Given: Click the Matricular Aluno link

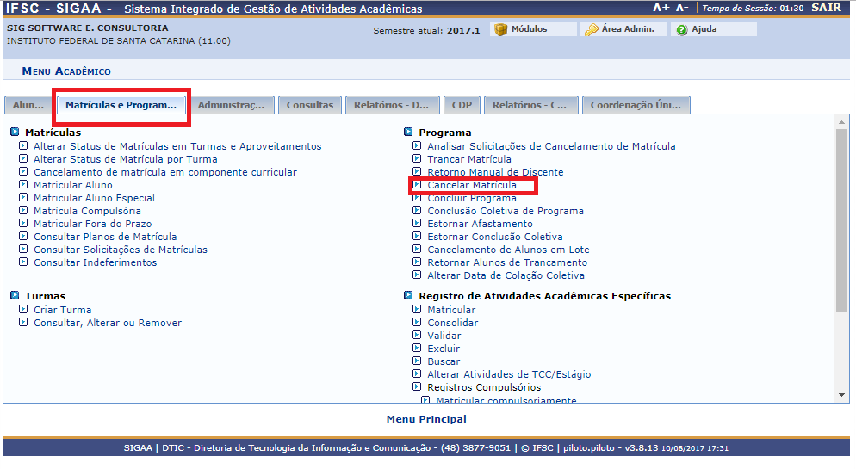Looking at the screenshot, I should (x=72, y=185).
